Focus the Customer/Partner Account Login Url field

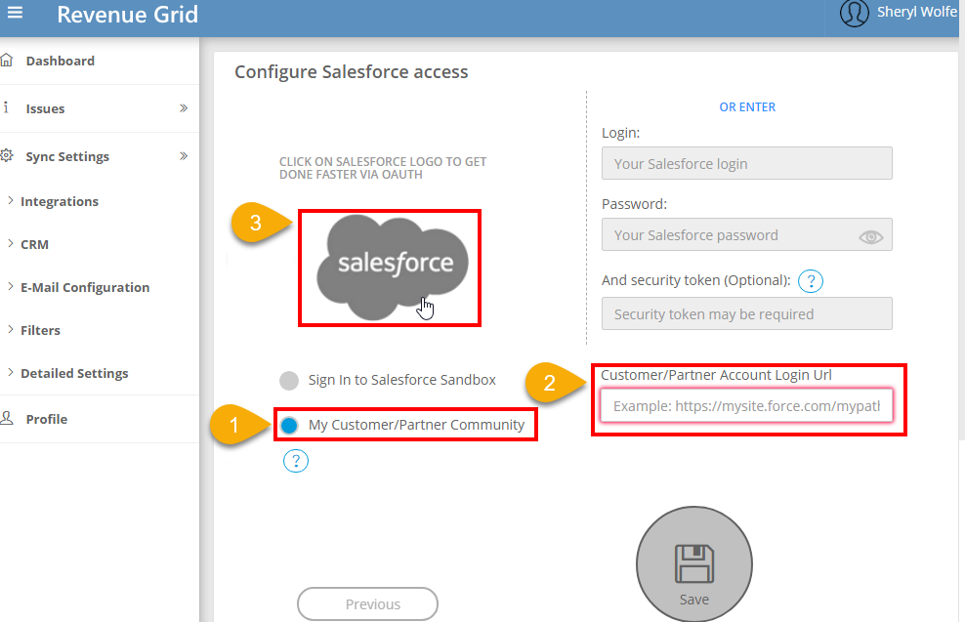point(746,405)
